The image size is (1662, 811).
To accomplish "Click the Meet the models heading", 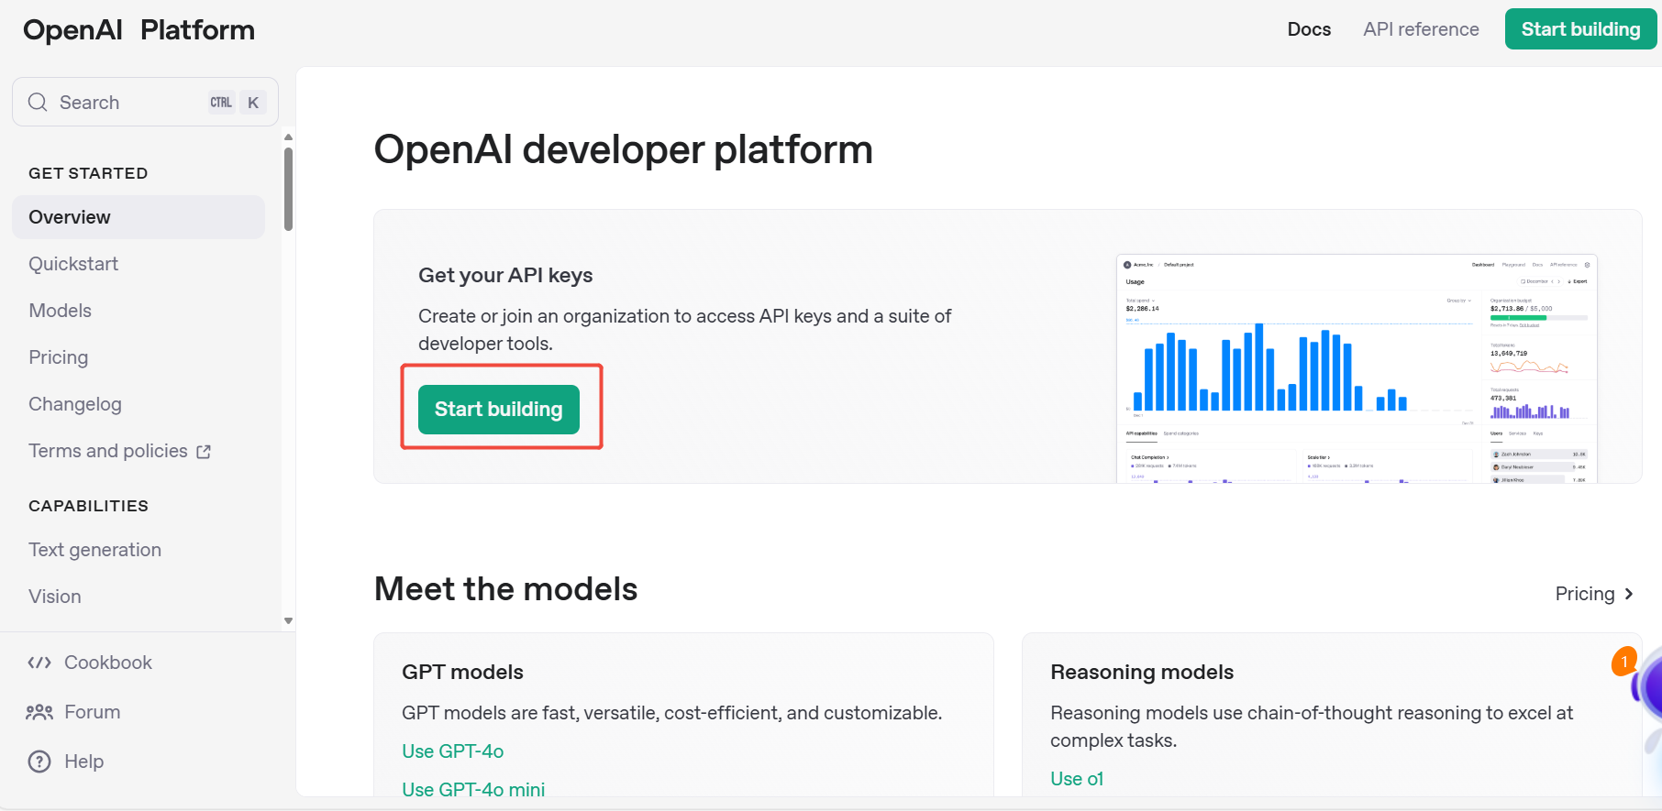I will click(x=506, y=589).
